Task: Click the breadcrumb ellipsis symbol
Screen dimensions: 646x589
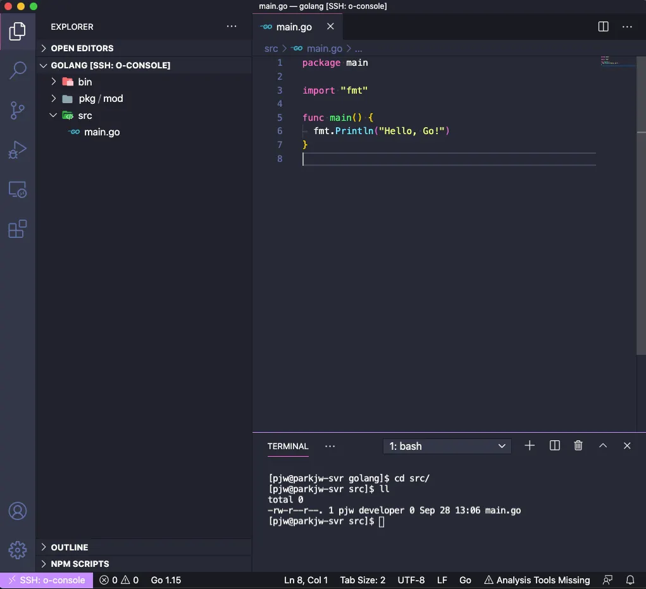Action: 358,49
